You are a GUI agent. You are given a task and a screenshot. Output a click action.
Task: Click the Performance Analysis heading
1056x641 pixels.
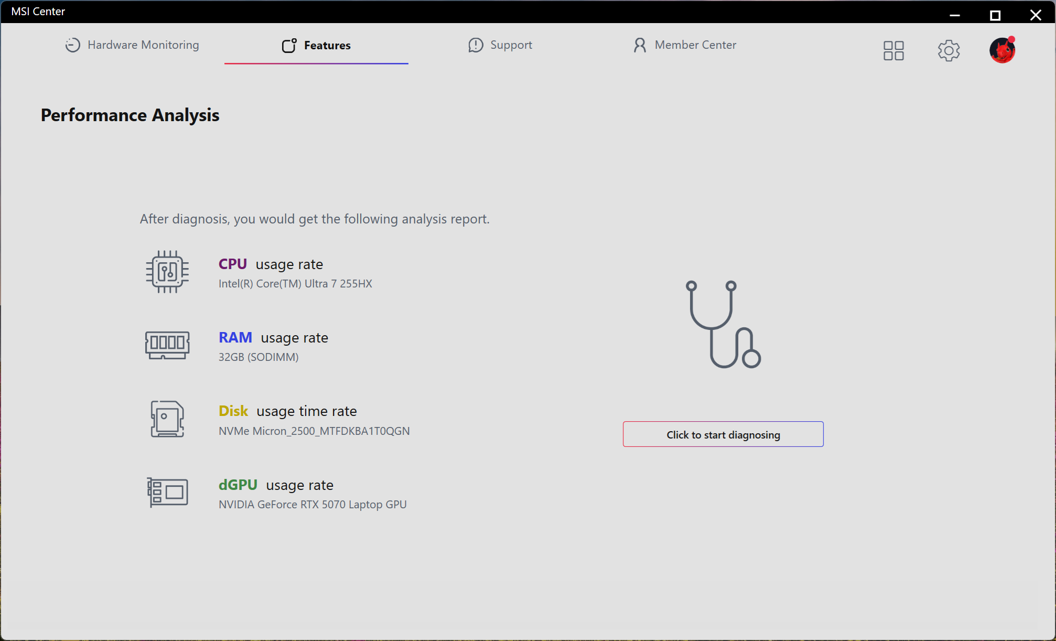click(x=130, y=115)
